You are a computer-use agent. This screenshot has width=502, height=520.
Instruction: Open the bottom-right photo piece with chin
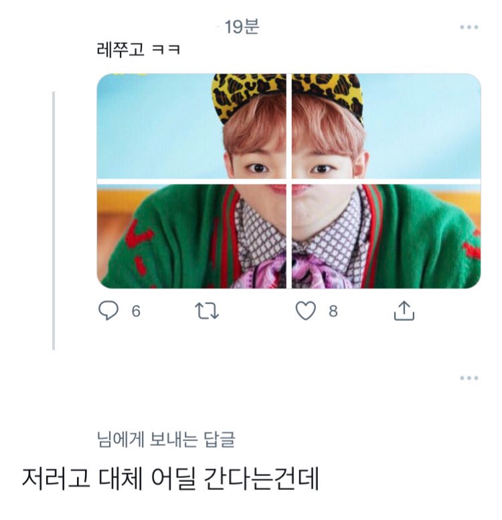click(386, 237)
